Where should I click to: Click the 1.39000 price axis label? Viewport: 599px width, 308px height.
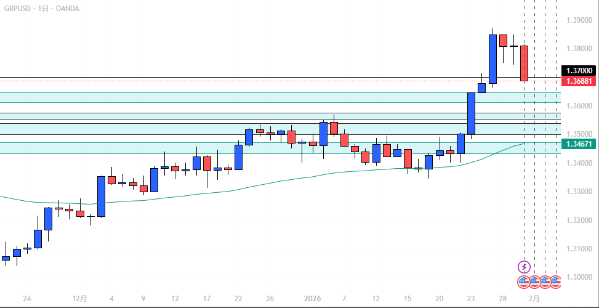tap(579, 20)
